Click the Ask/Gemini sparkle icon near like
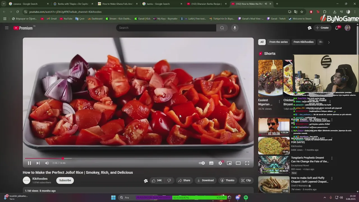 146,181
